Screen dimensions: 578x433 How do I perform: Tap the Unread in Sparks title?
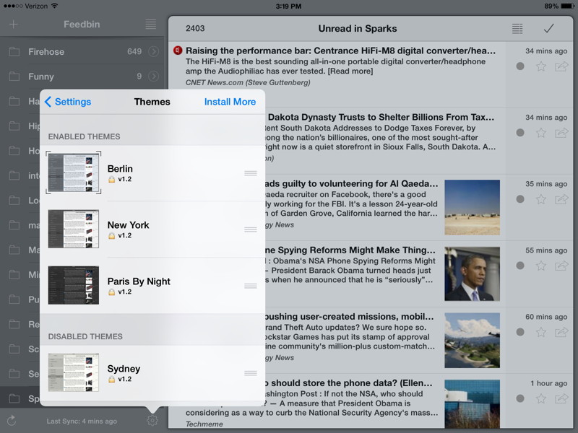tap(358, 29)
